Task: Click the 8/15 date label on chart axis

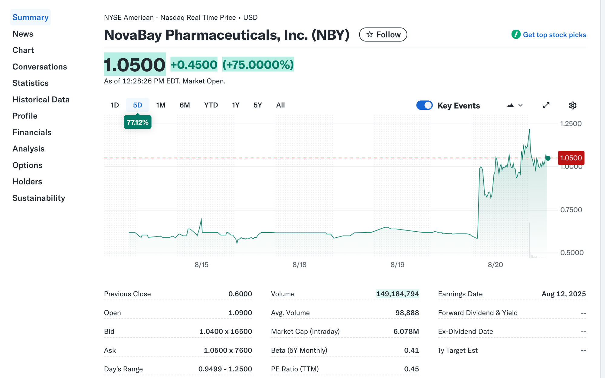Action: click(x=201, y=265)
